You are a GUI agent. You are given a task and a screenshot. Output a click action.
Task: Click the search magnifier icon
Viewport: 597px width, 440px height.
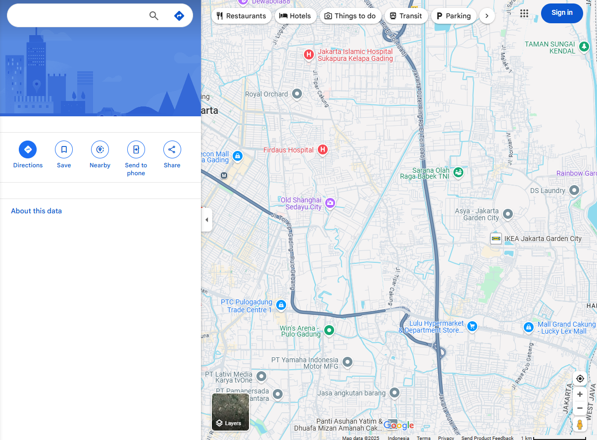pos(154,16)
